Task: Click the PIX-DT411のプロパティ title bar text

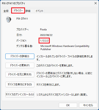Action: tap(14, 3)
